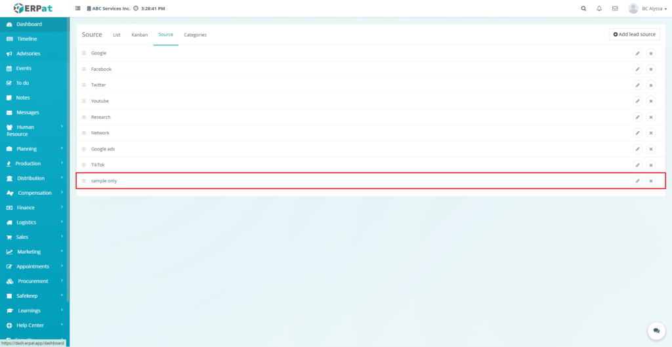Edit the Network lead source
This screenshot has width=672, height=347.
[x=638, y=133]
